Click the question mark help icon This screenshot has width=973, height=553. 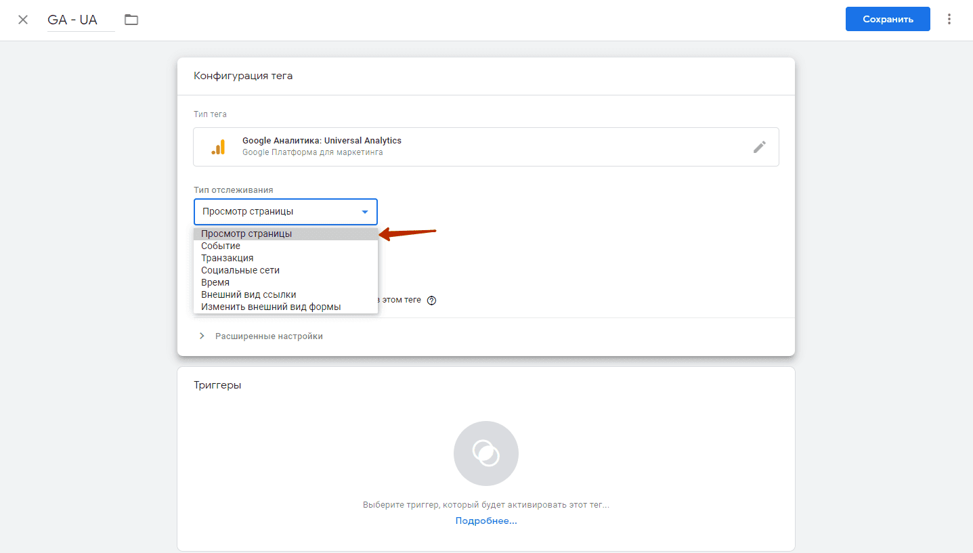coord(431,300)
